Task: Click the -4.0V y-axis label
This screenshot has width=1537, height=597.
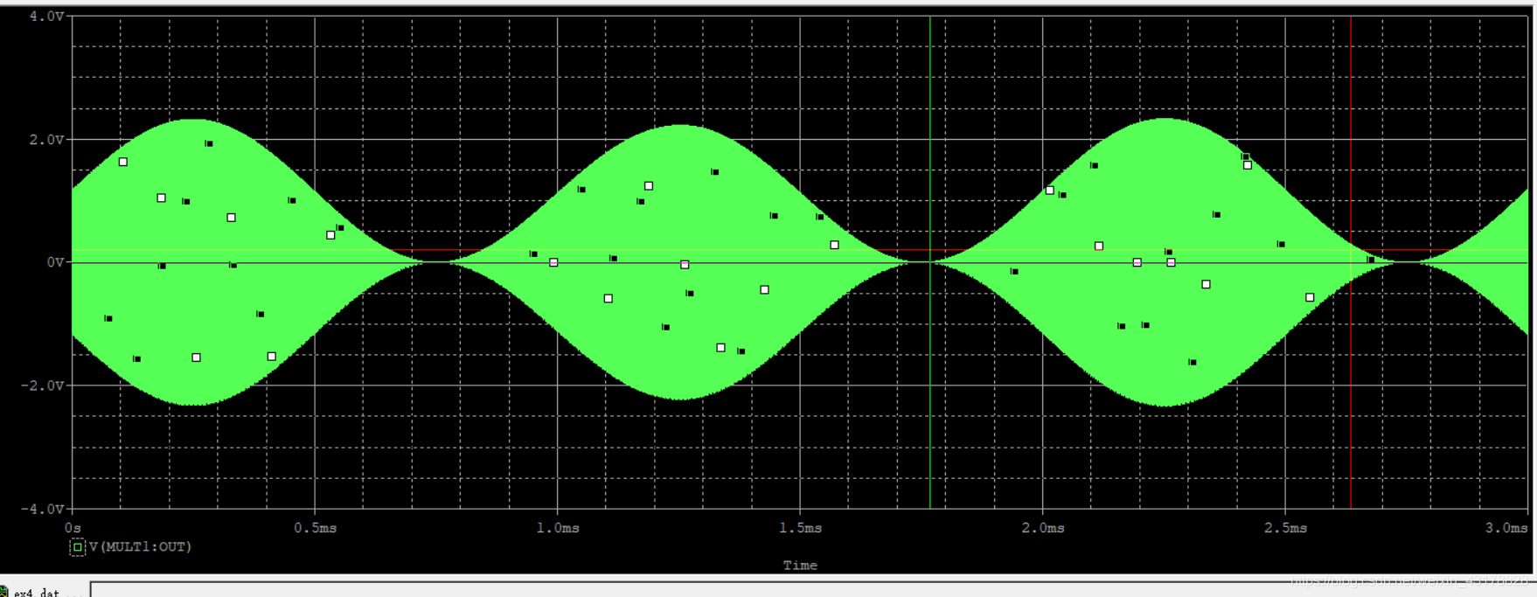Action: pyautogui.click(x=43, y=509)
